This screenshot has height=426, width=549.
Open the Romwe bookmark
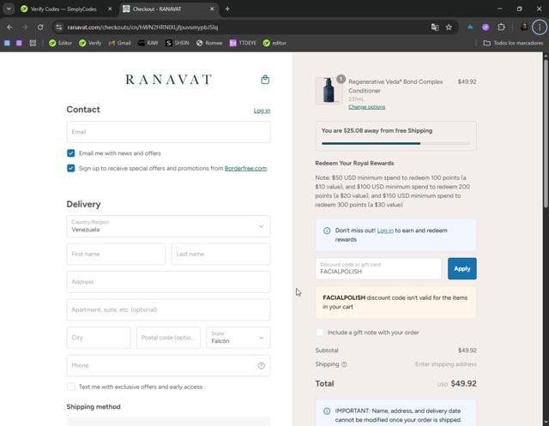(x=209, y=43)
